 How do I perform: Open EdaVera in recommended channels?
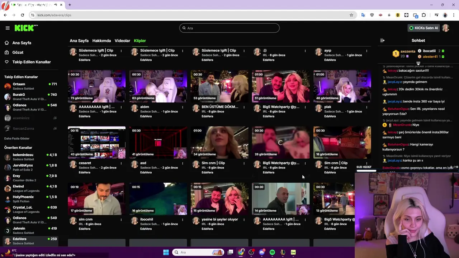(30, 241)
